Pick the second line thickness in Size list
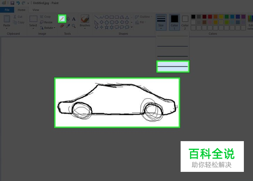 [x=173, y=46]
